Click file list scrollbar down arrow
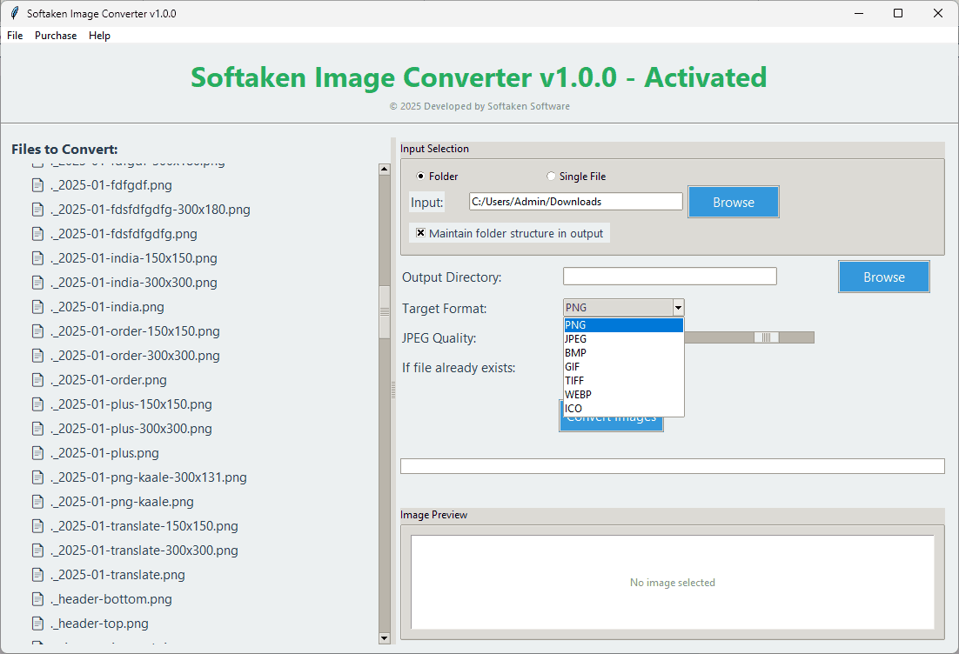 point(384,638)
